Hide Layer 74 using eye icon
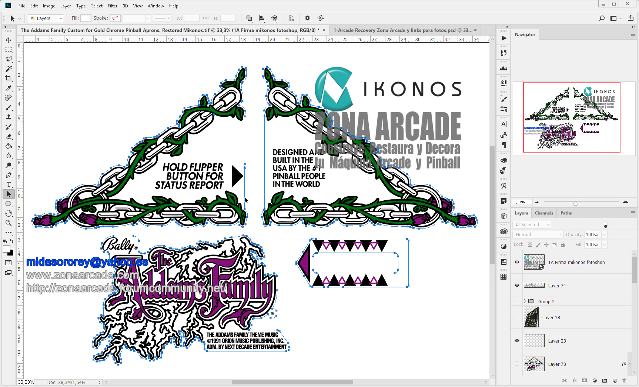639x387 pixels. tap(517, 286)
